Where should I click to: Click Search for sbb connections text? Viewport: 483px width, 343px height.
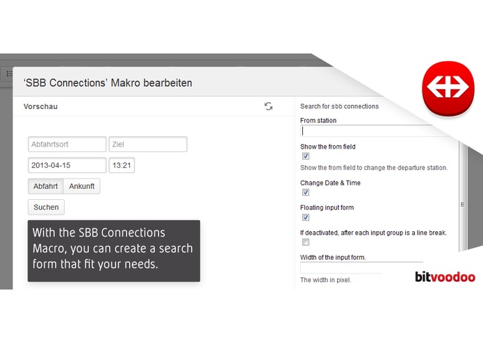[339, 106]
